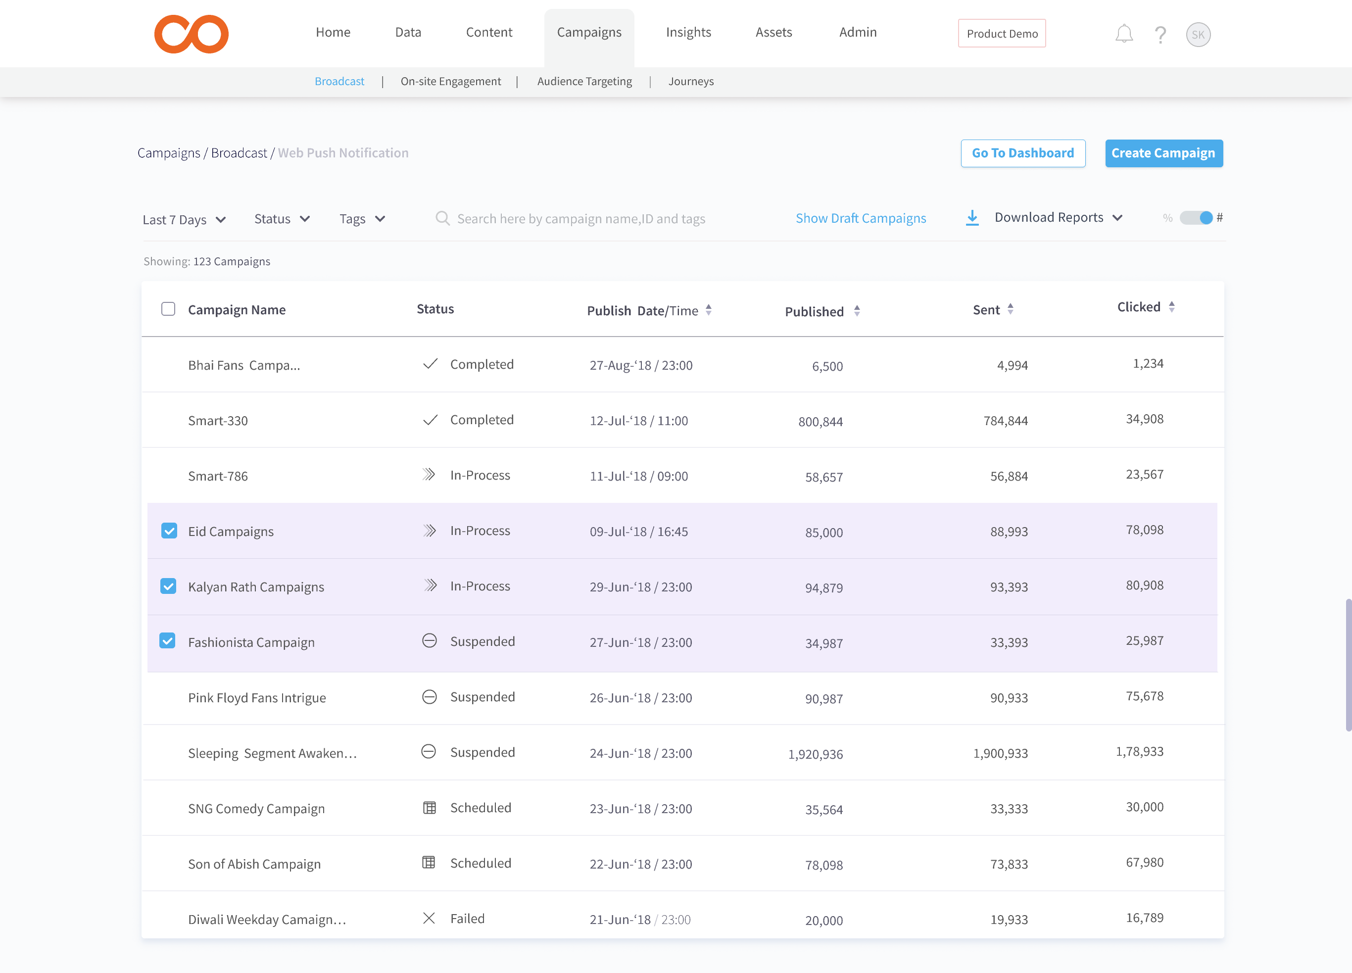1352x973 pixels.
Task: Click the SK user avatar
Action: click(1198, 35)
